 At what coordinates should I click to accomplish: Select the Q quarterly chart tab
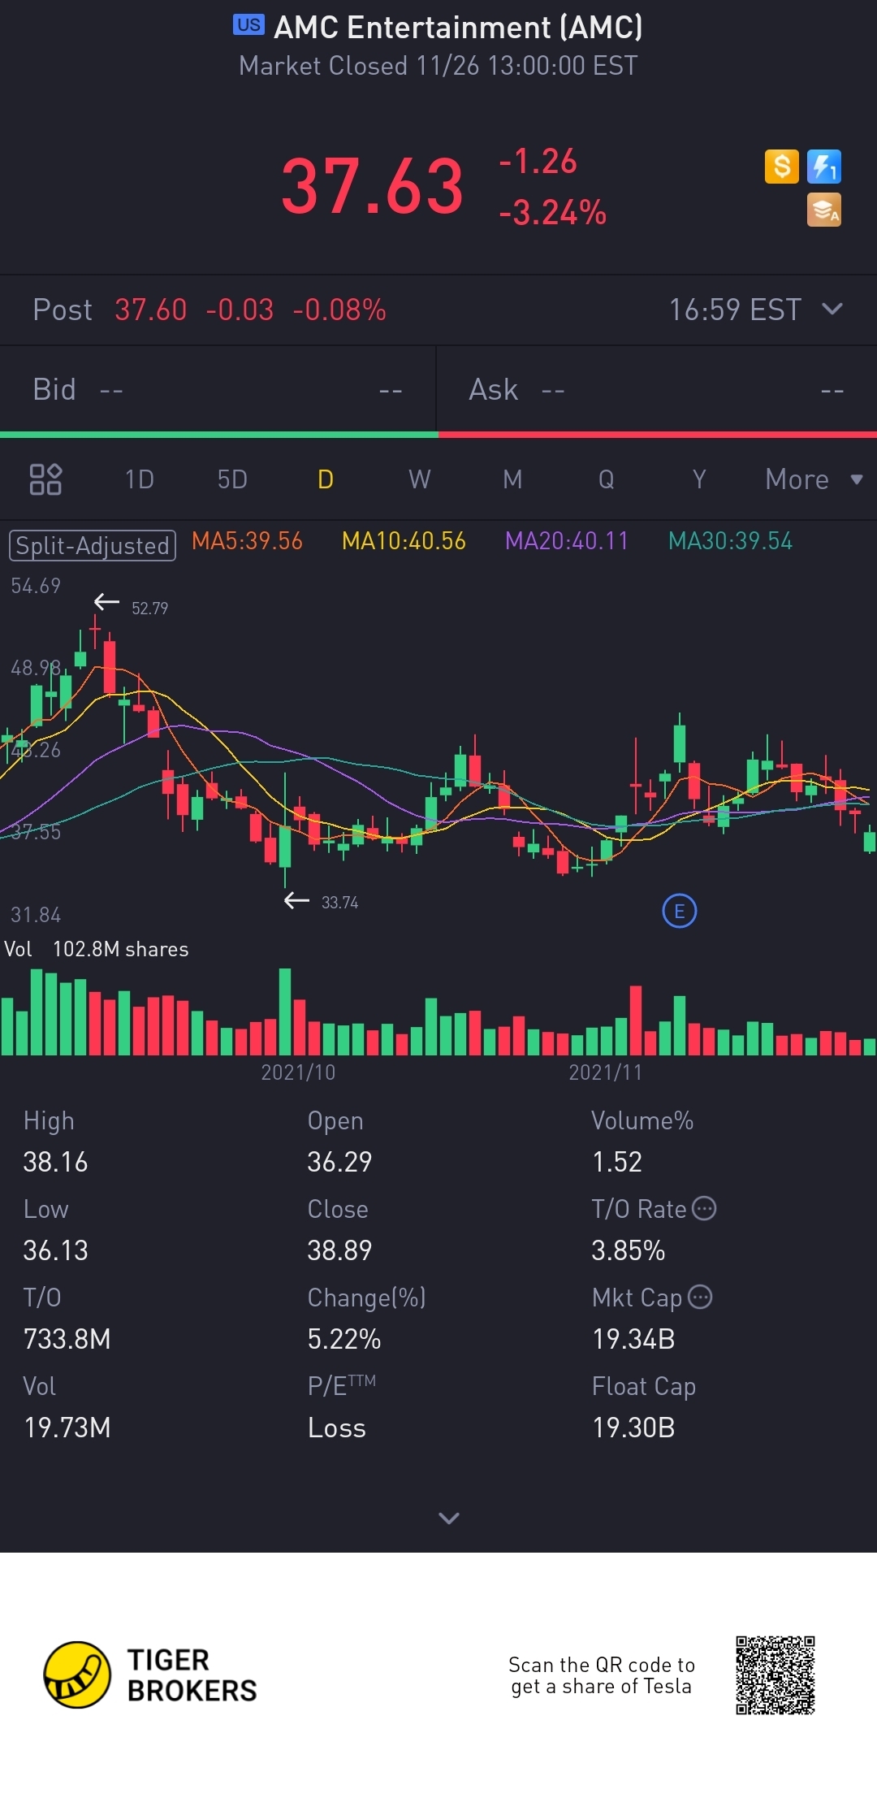coord(606,479)
